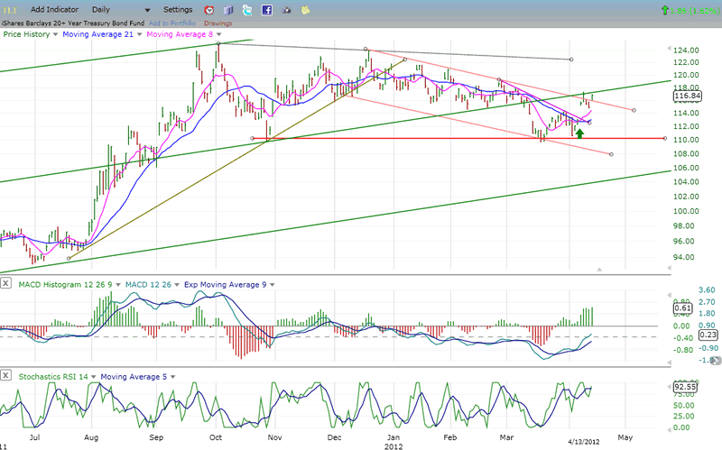The height and width of the screenshot is (450, 722).
Task: Click the green price change arrow
Action: 665,10
